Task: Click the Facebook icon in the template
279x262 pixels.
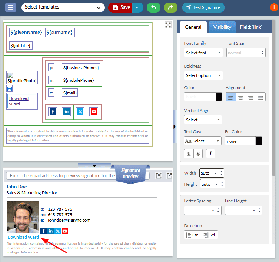Action: (x=53, y=111)
